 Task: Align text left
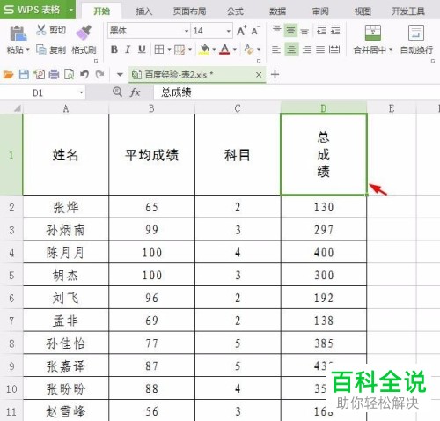point(276,49)
